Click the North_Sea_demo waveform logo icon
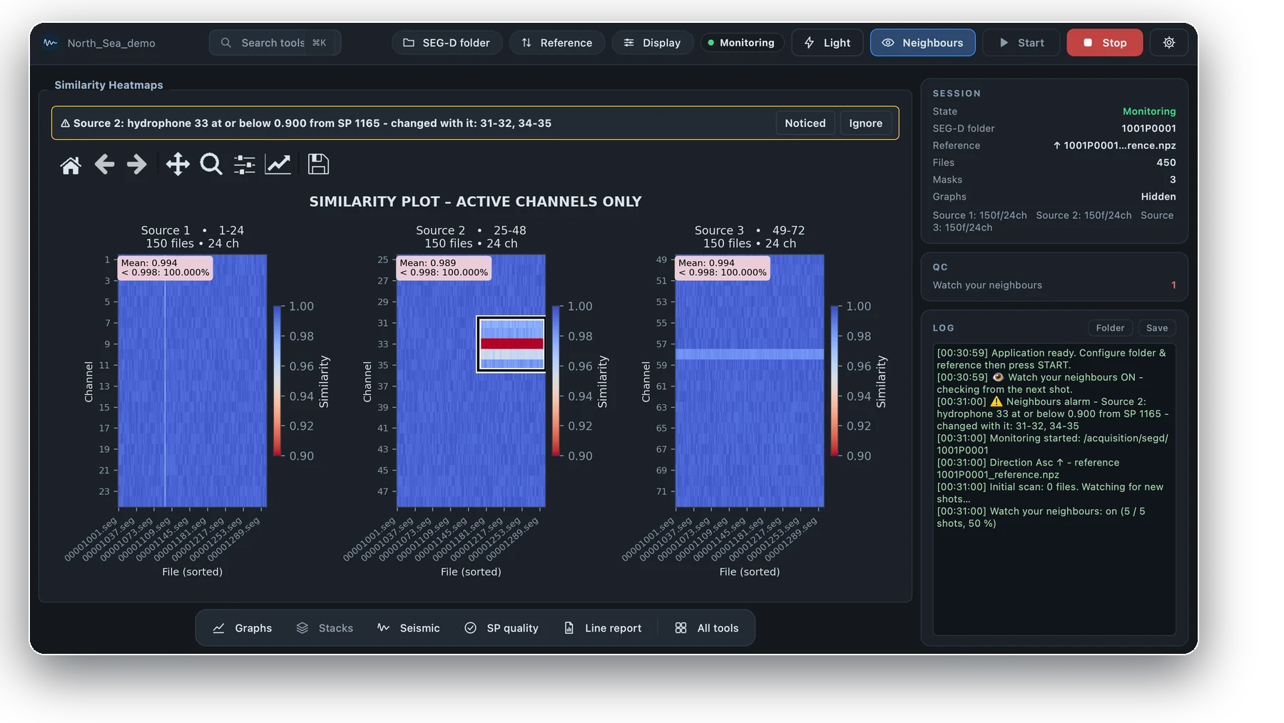Screen dimensions: 1284x723 coord(50,43)
